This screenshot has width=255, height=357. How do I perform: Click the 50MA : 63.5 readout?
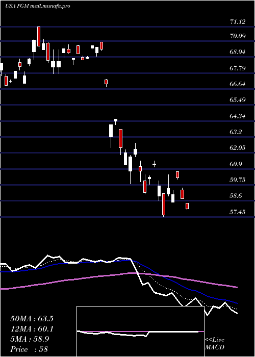pyautogui.click(x=32, y=319)
